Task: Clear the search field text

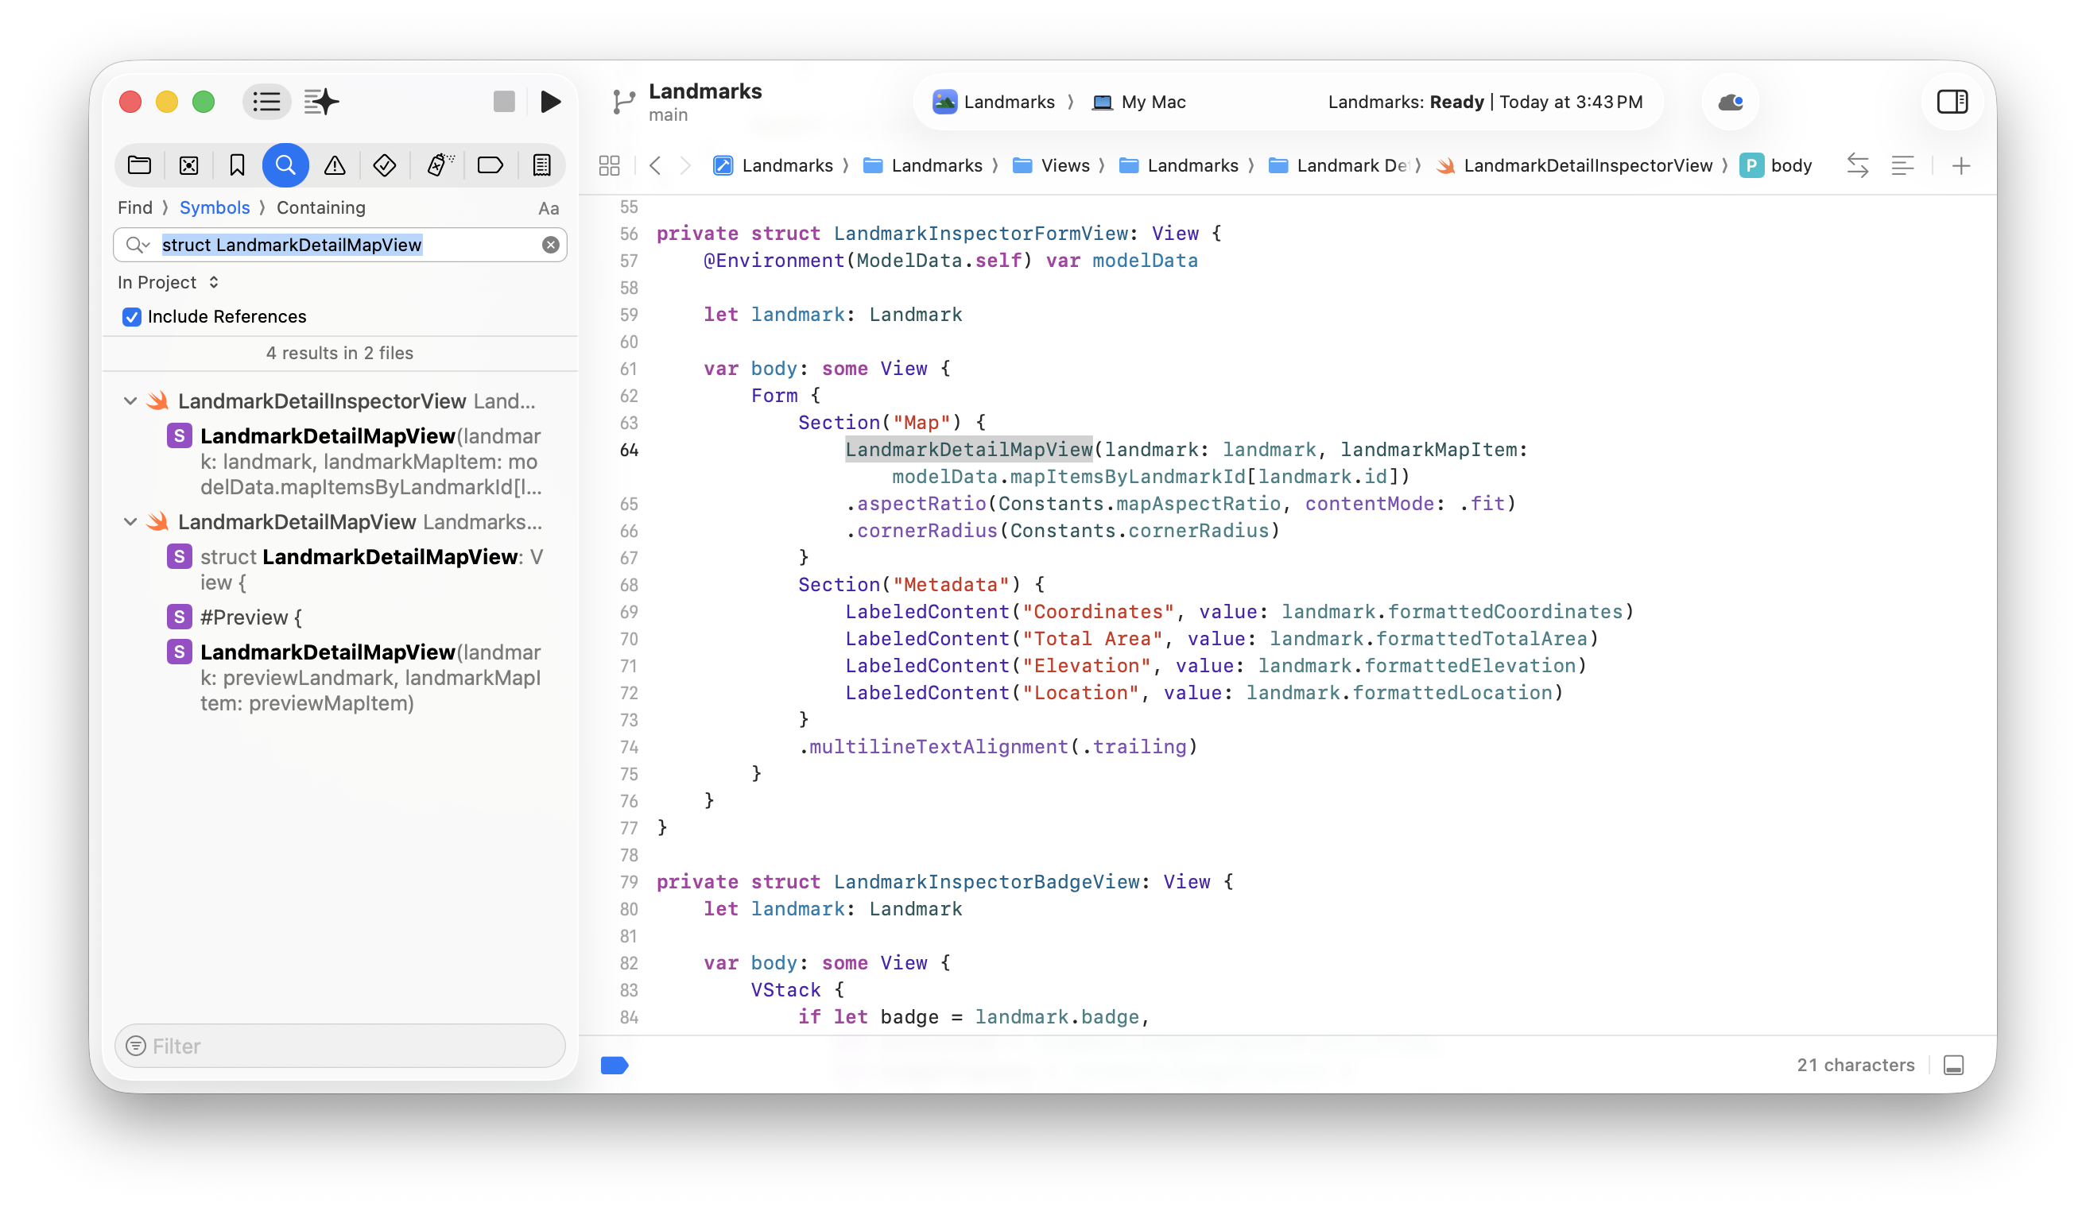Action: click(x=550, y=245)
